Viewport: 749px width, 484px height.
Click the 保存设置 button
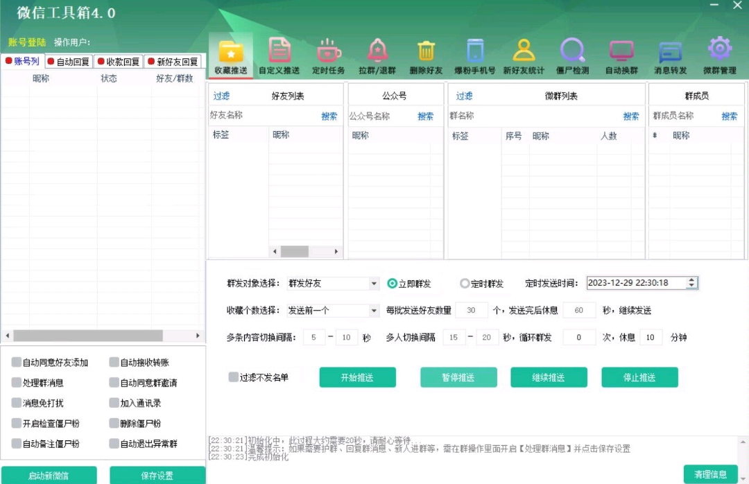pos(157,476)
